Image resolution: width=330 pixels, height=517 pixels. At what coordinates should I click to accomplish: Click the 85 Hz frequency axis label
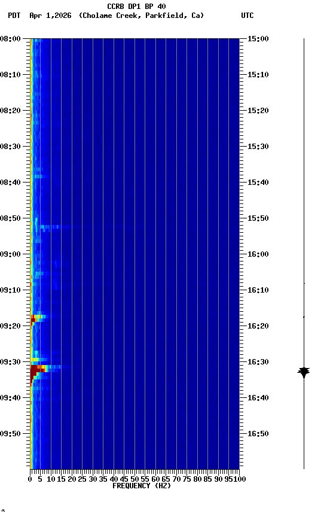pos(207,479)
